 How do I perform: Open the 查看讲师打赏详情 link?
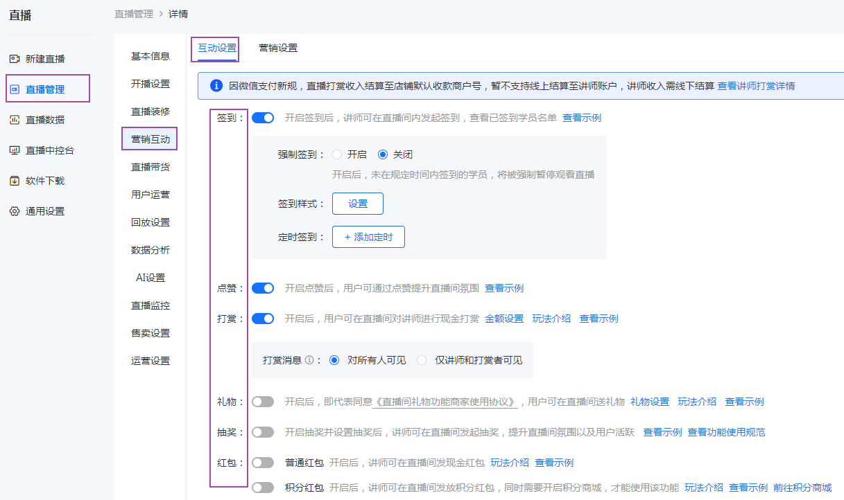[x=757, y=84]
